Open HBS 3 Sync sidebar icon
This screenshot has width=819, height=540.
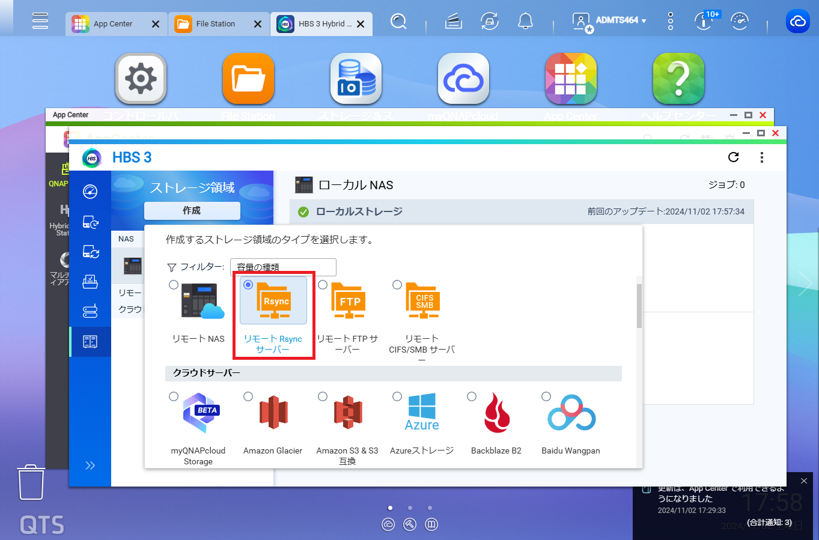tap(90, 252)
